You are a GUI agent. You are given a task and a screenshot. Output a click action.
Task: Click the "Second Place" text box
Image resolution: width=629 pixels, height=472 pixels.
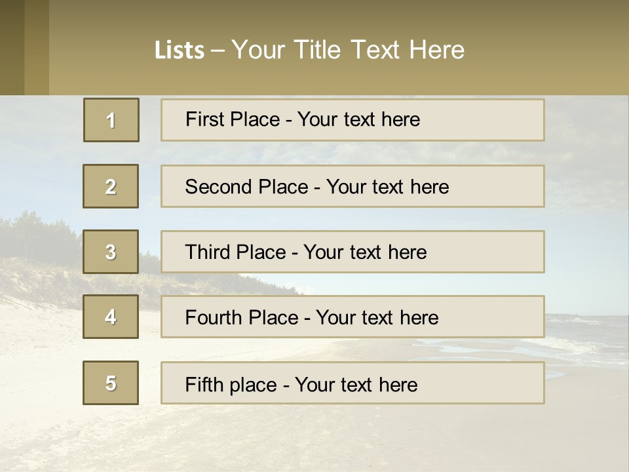[x=353, y=186]
